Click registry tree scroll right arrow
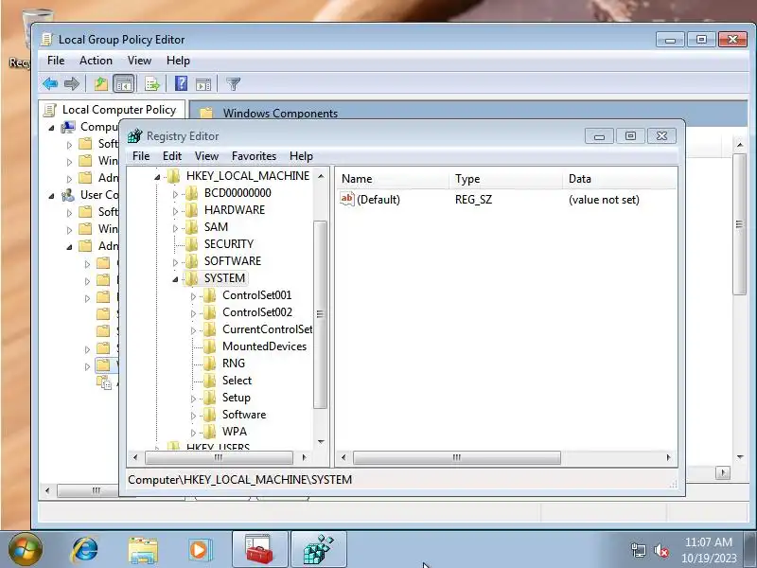Image resolution: width=757 pixels, height=568 pixels. coord(304,457)
